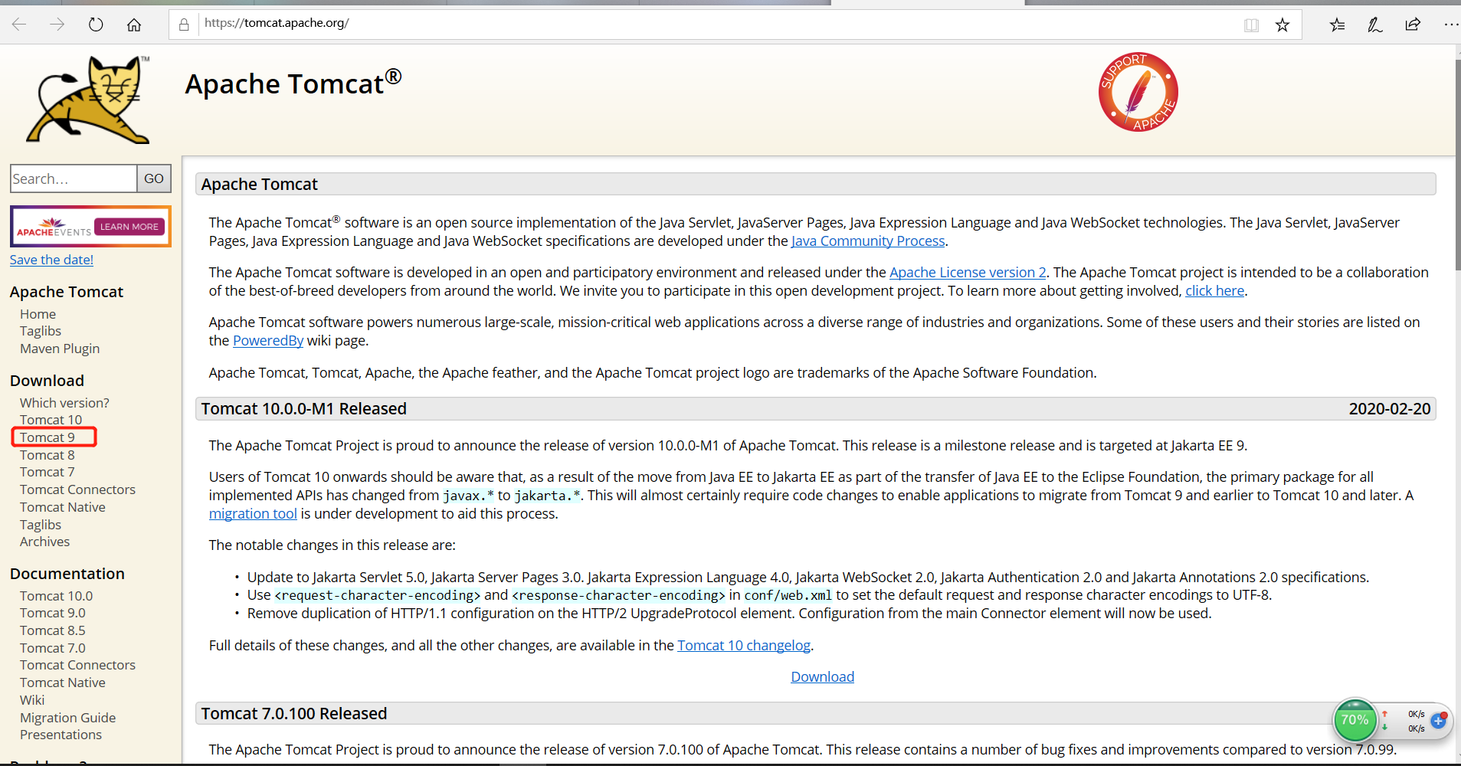Click the Tomcat 10.0.0-M1 Released heading

click(303, 409)
